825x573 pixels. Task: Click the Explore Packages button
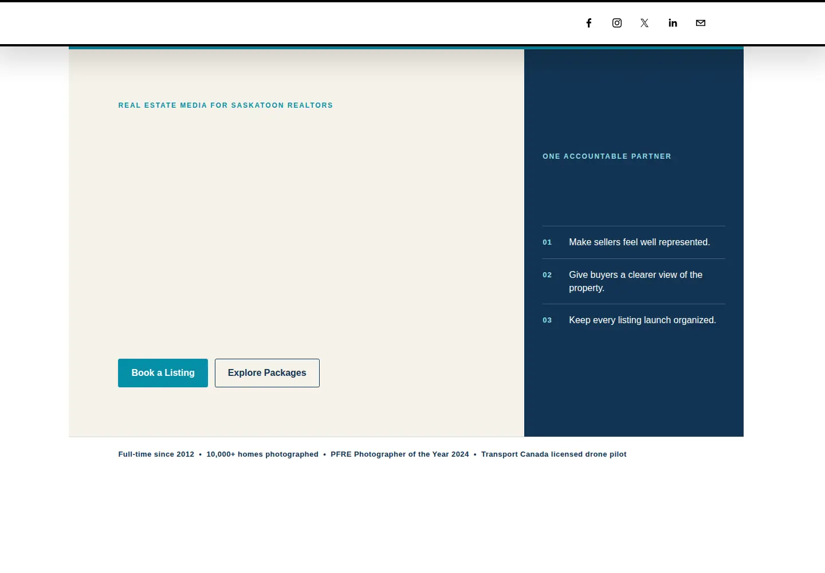(267, 373)
